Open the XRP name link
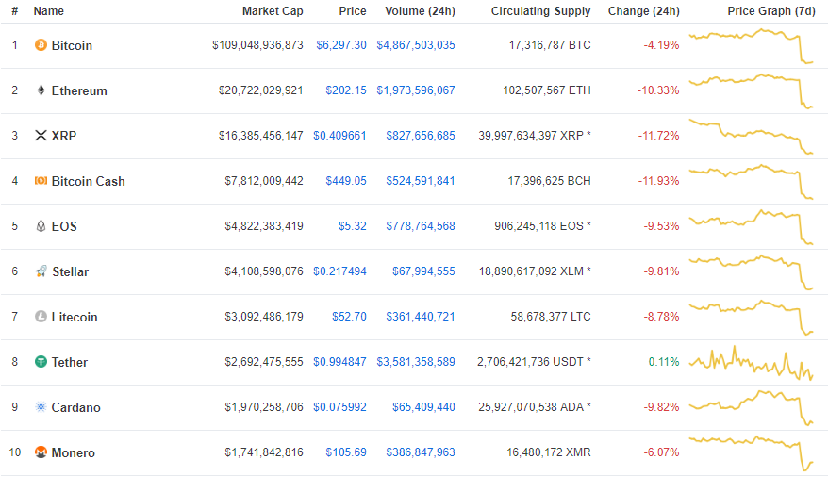The image size is (828, 477). tap(64, 136)
